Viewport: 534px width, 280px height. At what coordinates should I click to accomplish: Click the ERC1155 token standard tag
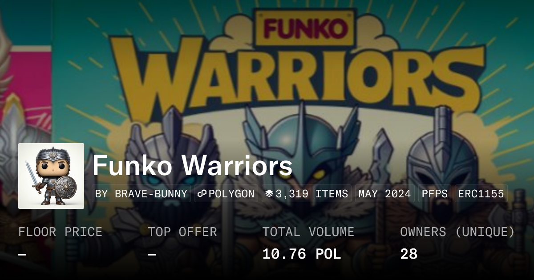pyautogui.click(x=481, y=194)
